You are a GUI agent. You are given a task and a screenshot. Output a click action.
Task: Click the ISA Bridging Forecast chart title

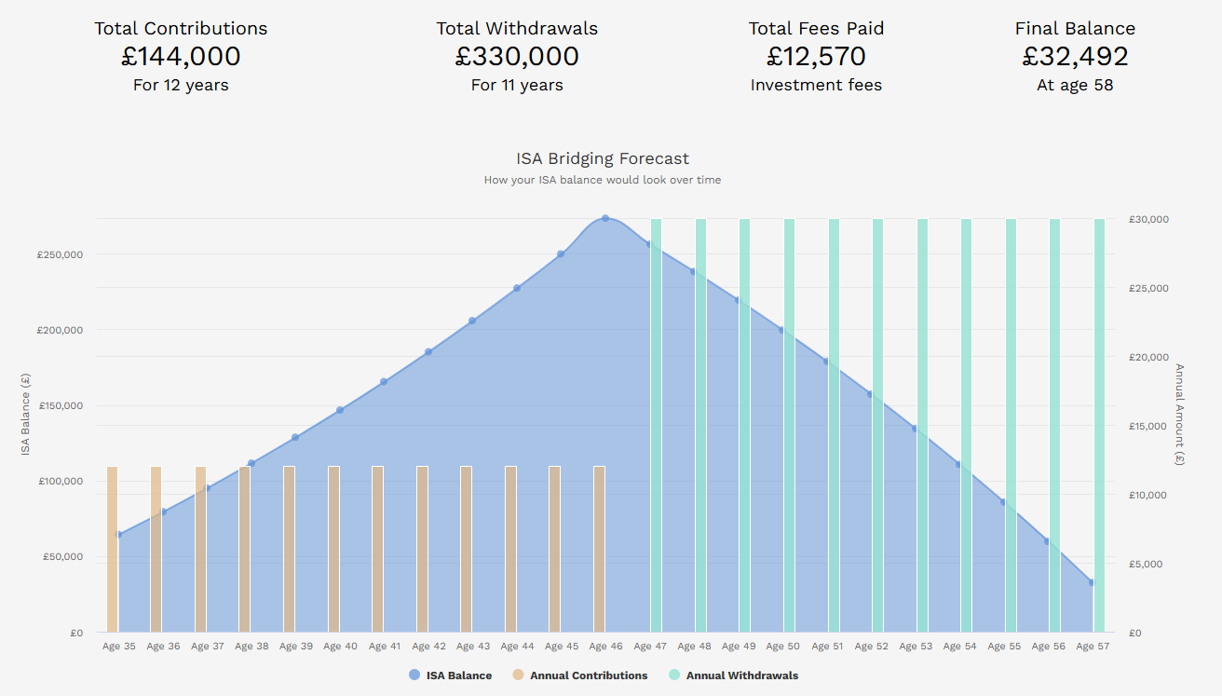point(603,159)
